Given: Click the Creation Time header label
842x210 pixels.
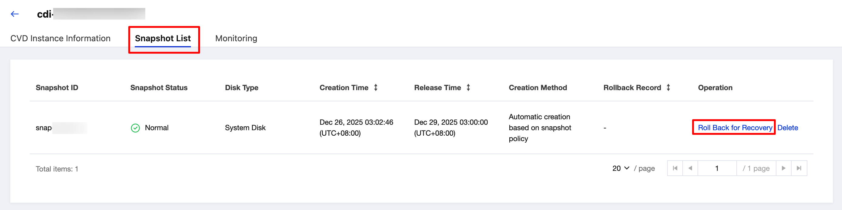Looking at the screenshot, I should [x=344, y=87].
